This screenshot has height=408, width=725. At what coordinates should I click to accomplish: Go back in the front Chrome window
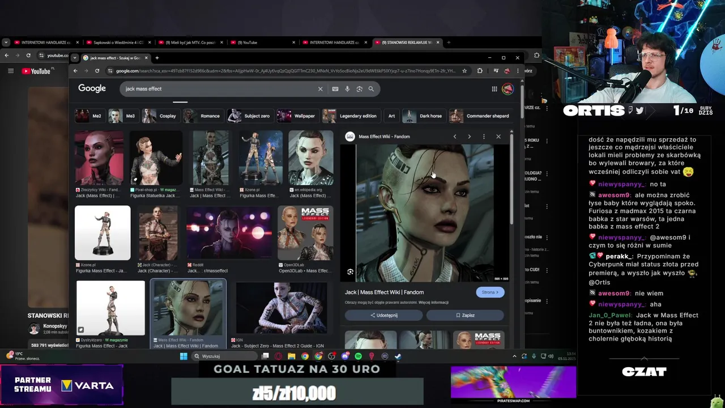(x=75, y=71)
